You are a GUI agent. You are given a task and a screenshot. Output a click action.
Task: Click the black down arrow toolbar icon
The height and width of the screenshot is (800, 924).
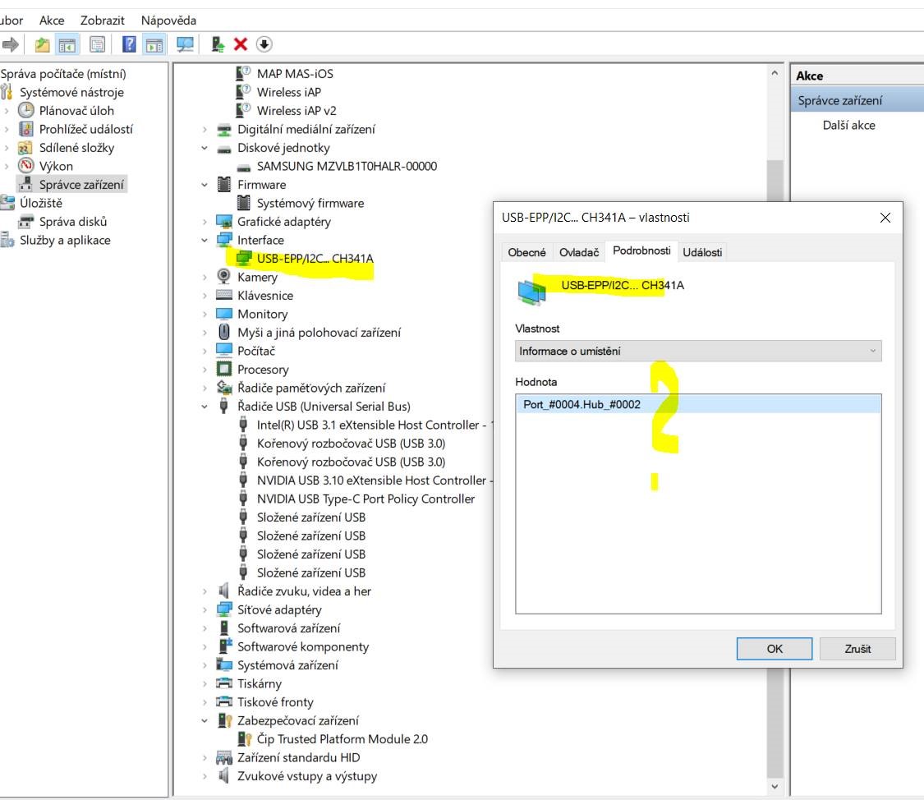coord(264,44)
